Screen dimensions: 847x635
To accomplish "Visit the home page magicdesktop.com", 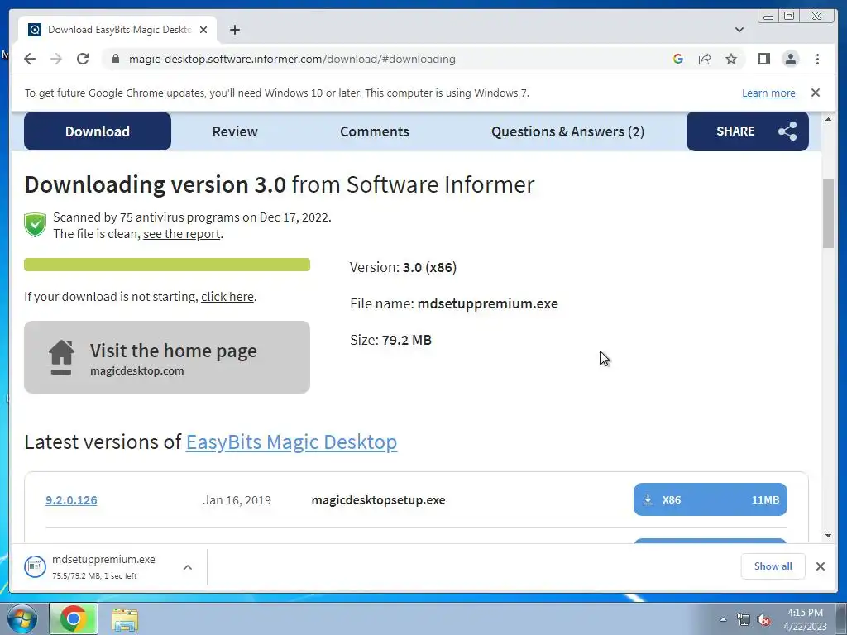I will [167, 357].
